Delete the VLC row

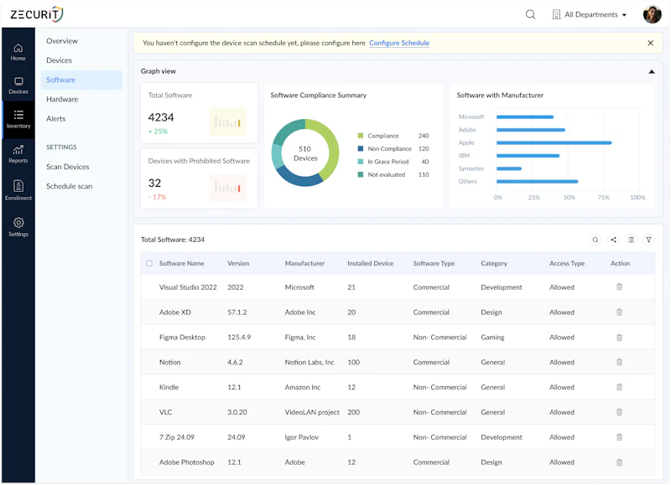tap(619, 412)
